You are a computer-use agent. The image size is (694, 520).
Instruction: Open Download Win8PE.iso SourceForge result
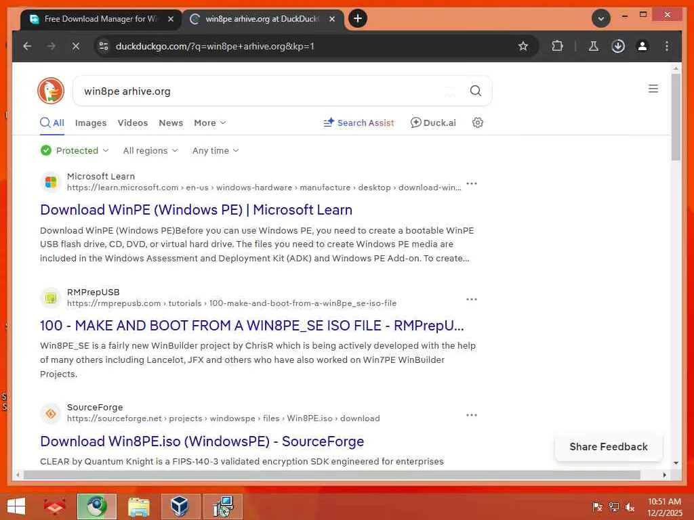(202, 441)
